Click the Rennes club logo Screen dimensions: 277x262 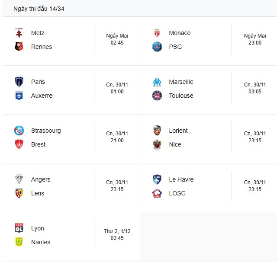[x=19, y=47]
